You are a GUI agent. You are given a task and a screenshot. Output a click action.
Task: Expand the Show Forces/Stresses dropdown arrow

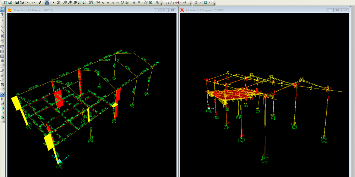coord(181,2)
